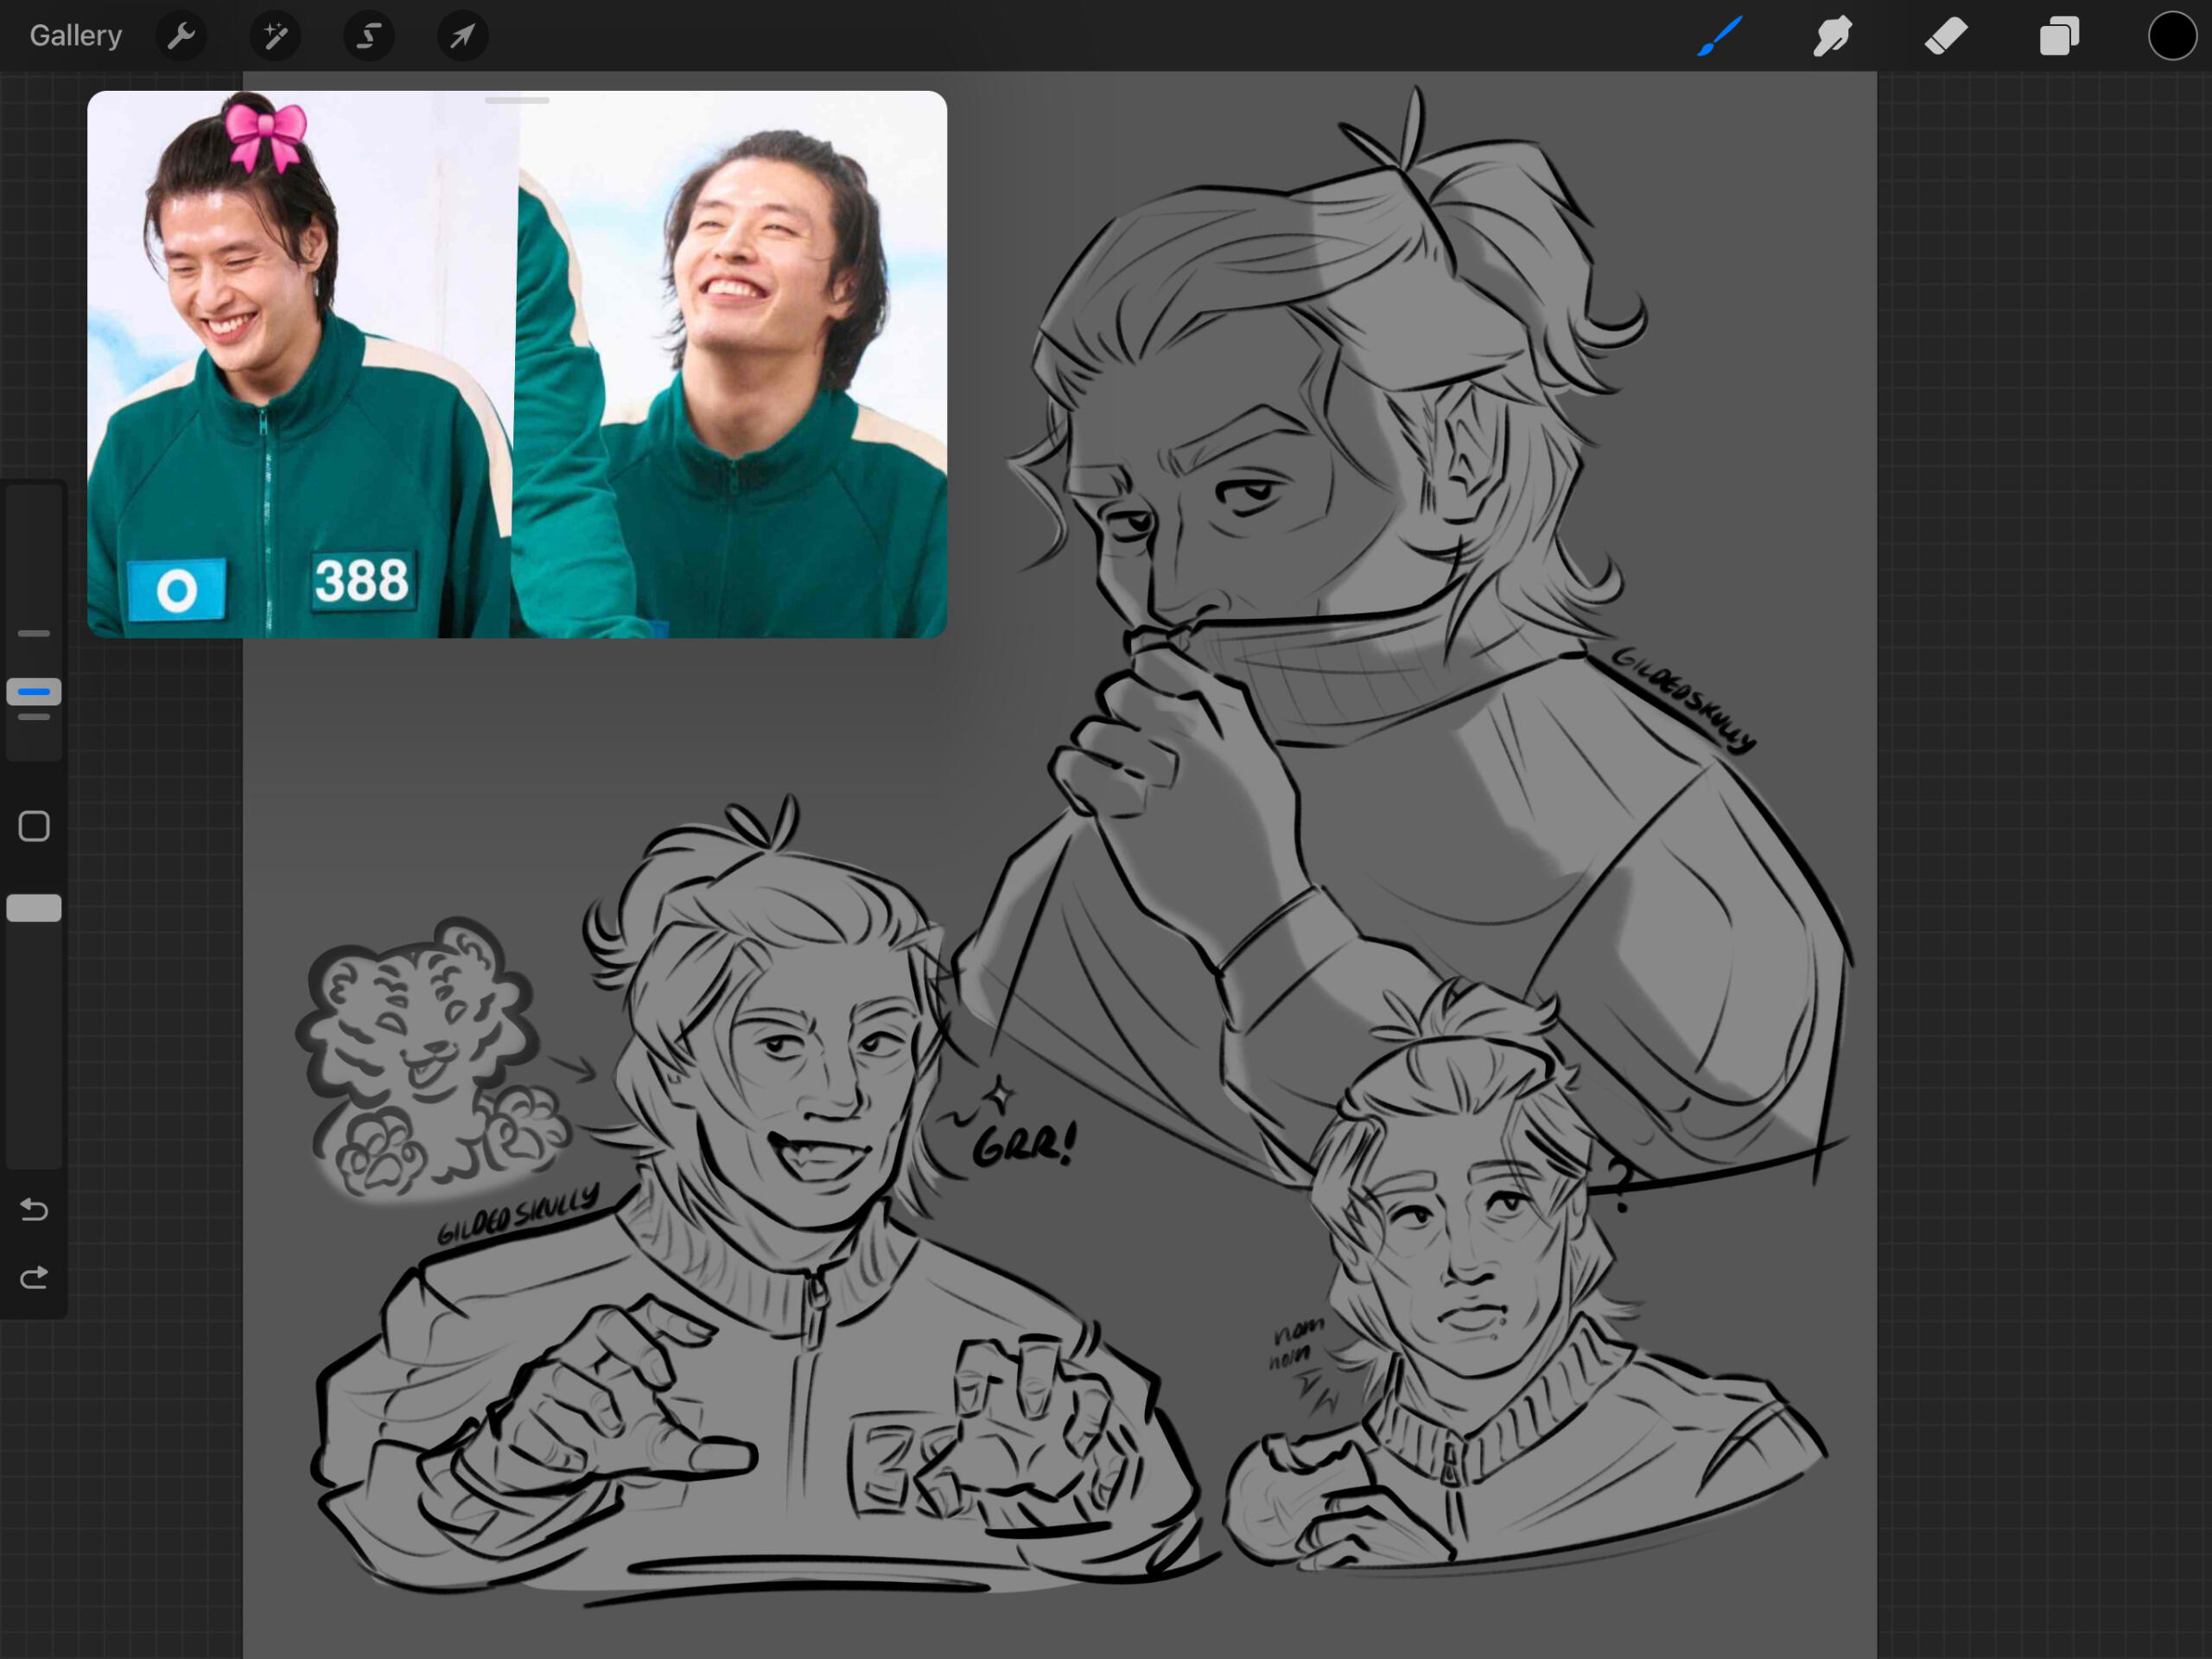
Task: Activate the Selection S tool
Action: [x=369, y=37]
